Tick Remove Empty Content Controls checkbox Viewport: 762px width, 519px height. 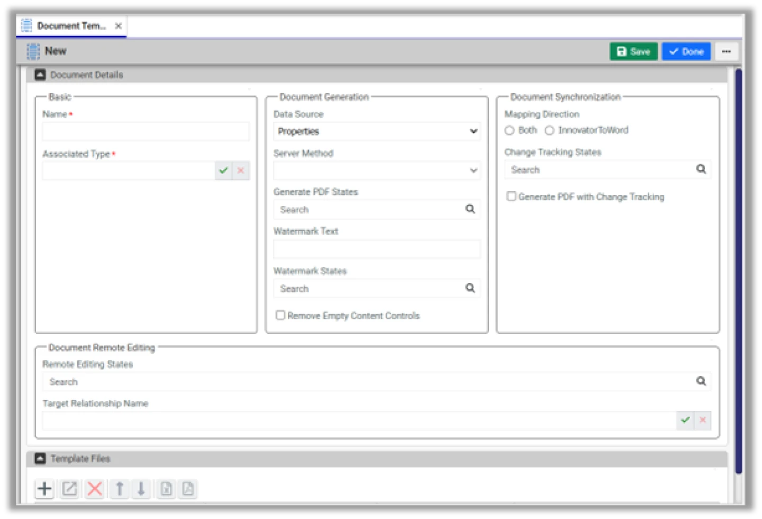click(x=280, y=315)
